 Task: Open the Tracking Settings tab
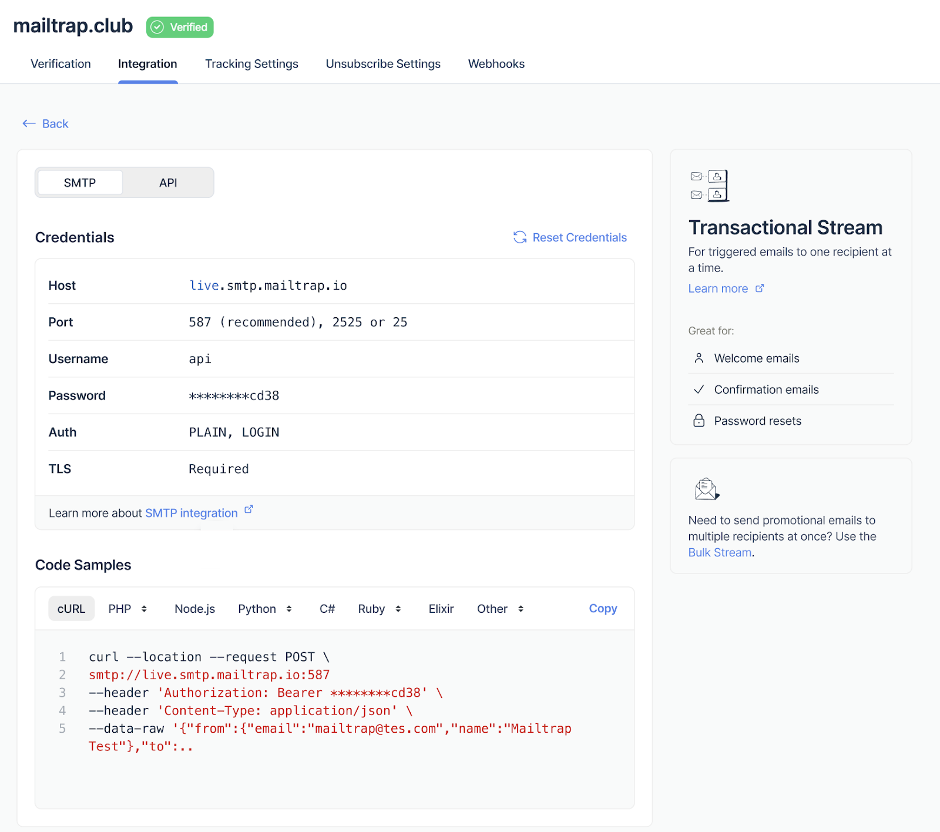point(251,64)
